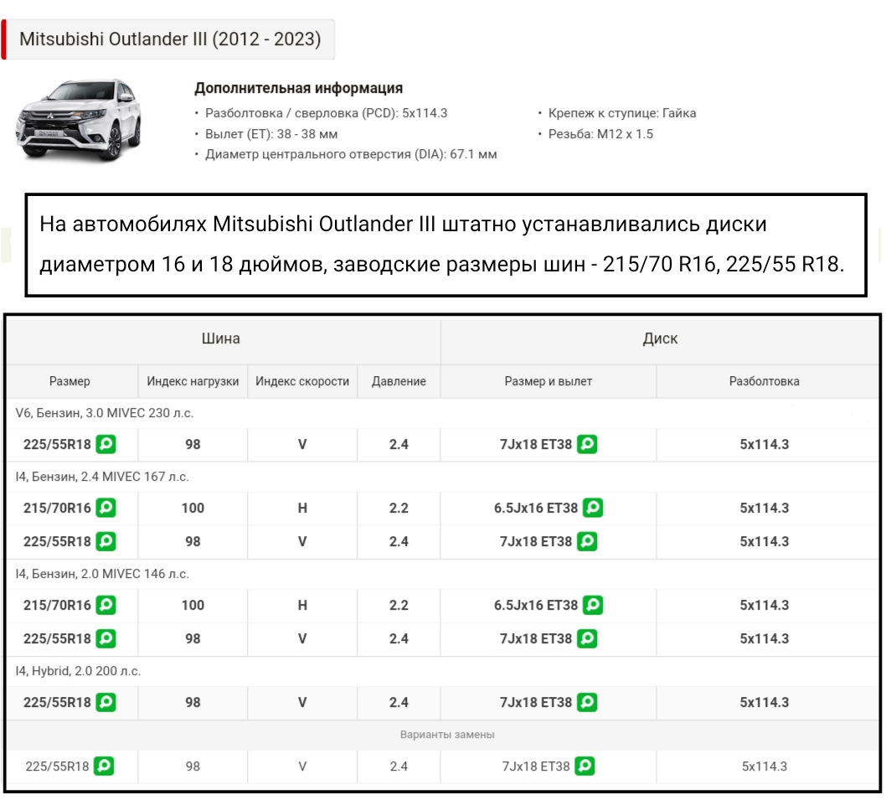Open 7Jx18 ET38 disc size under Варианты замены
Viewport: 886px width, 800px height.
[x=536, y=766]
